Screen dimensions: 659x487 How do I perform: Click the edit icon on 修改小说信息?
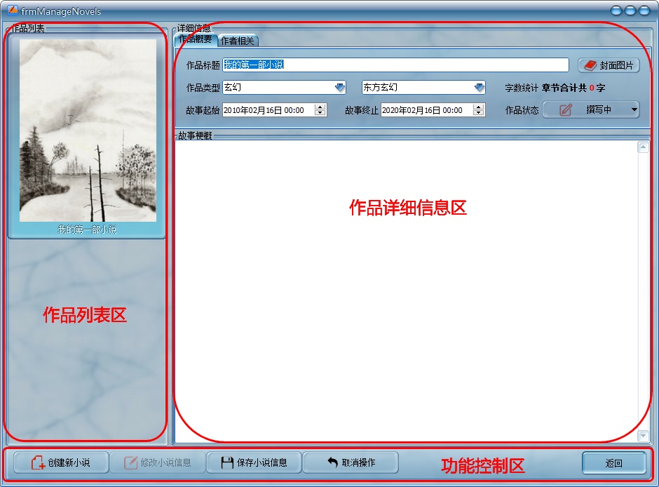pos(130,463)
